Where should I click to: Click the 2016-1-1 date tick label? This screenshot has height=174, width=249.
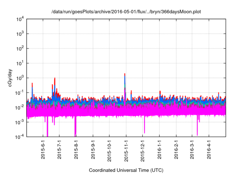coord(159,150)
